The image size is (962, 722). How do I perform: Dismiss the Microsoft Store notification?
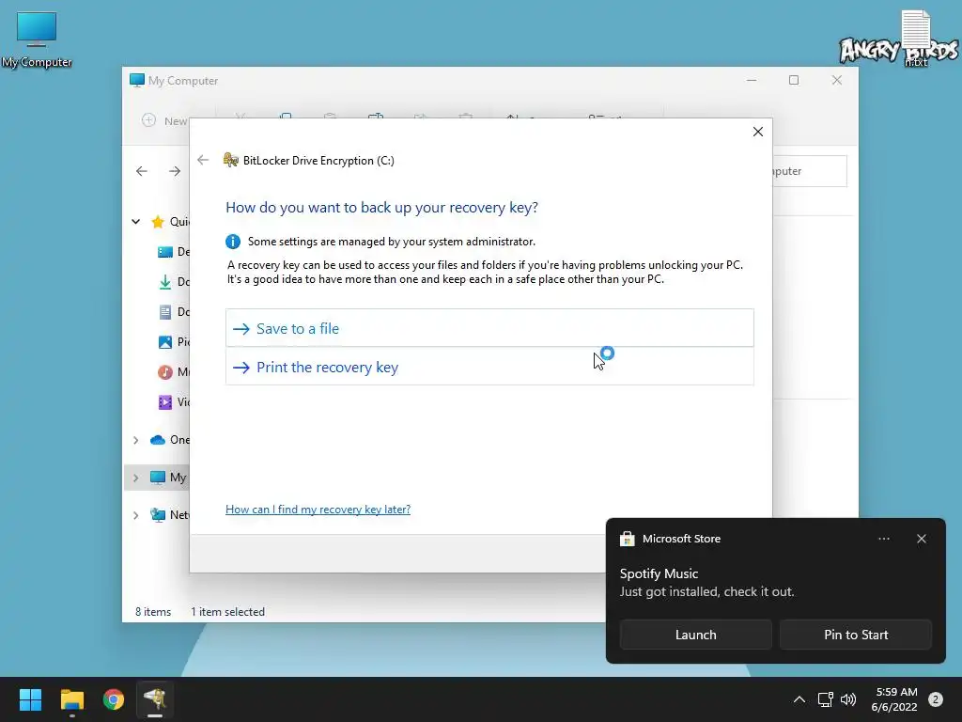[x=922, y=539]
